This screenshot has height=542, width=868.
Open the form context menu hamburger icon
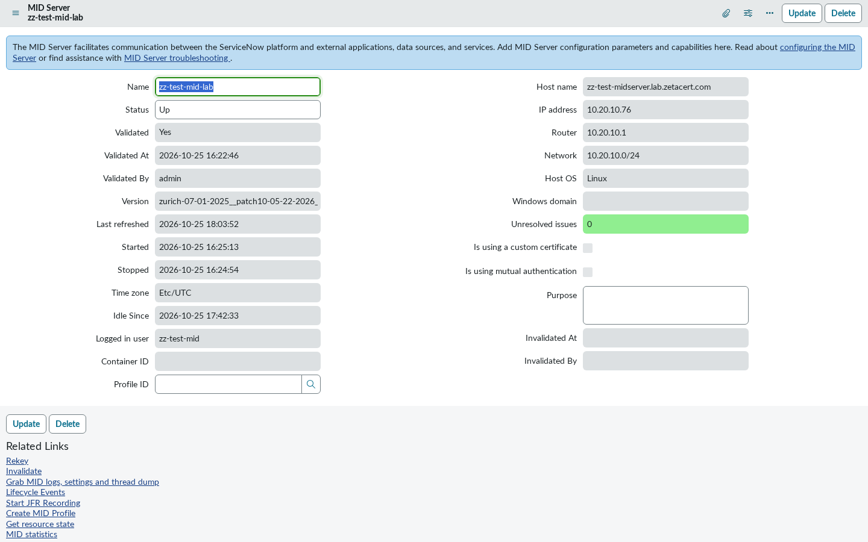click(x=16, y=13)
